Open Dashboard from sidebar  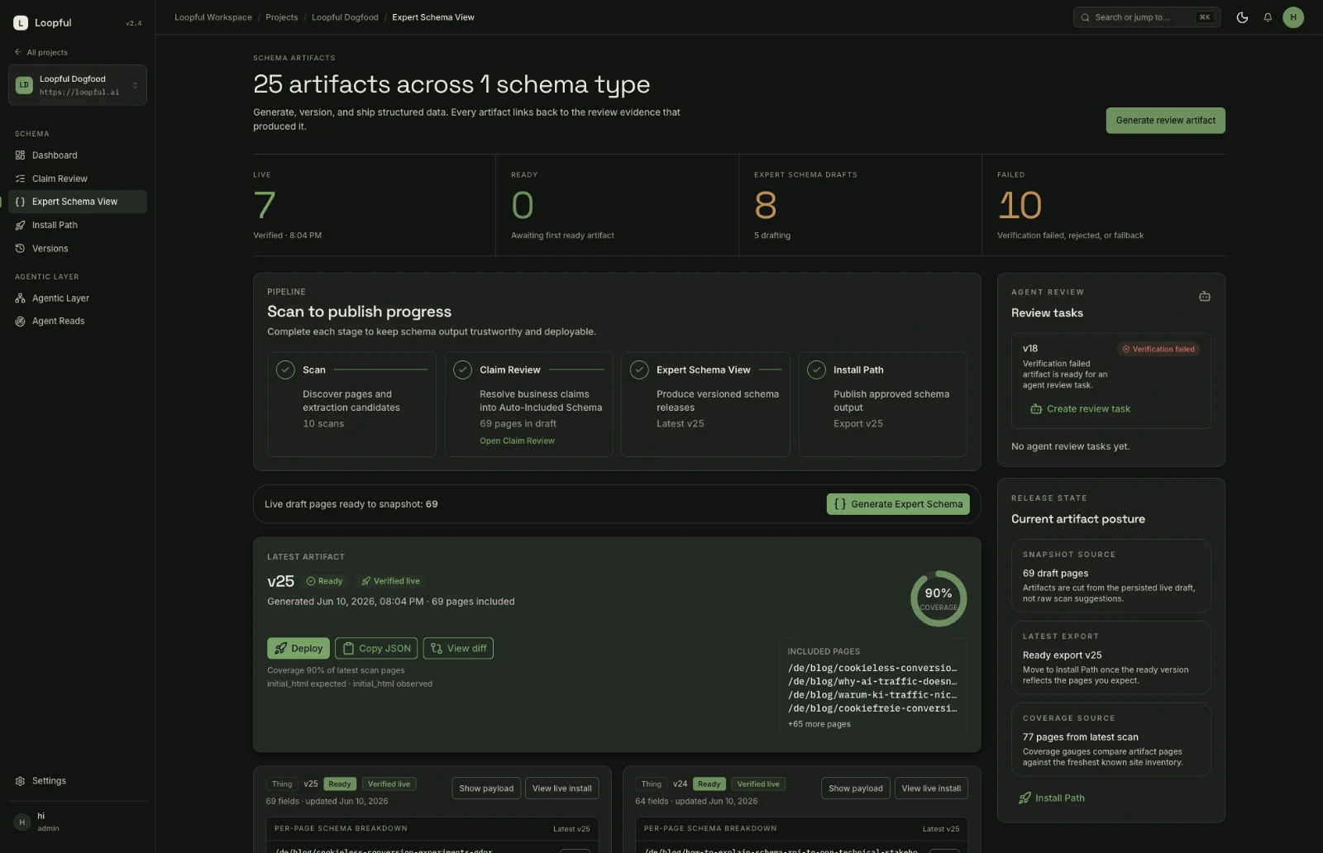pos(78,155)
